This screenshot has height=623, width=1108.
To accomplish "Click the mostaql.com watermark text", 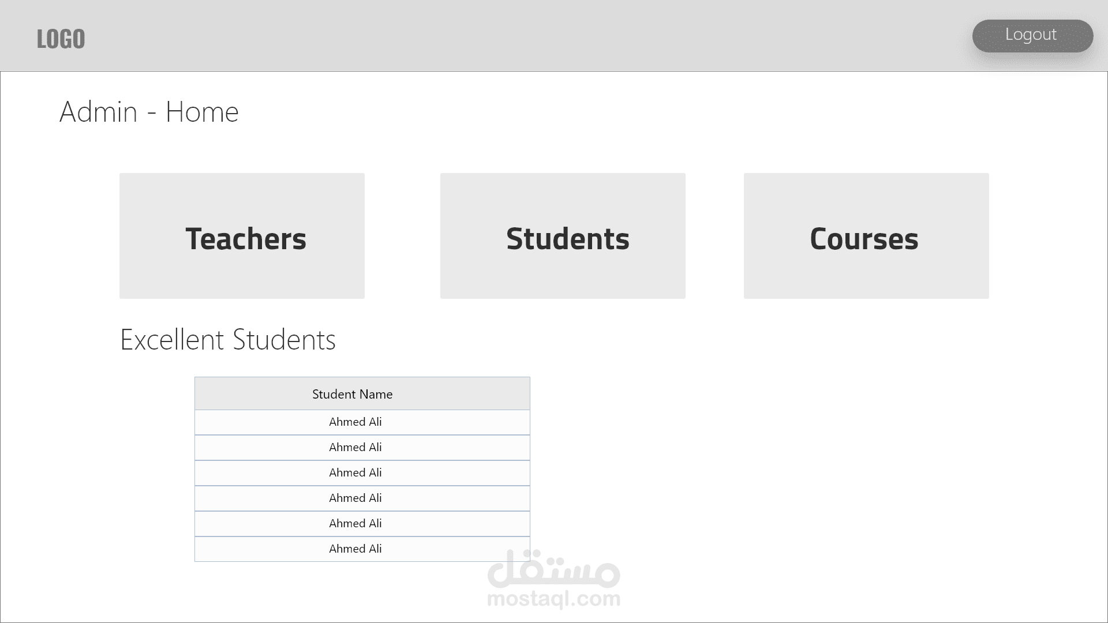I will (x=554, y=599).
